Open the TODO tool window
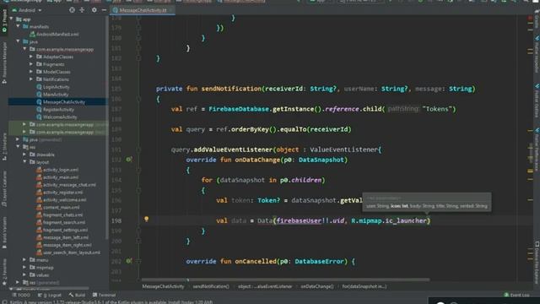Screen dimensions: 540x304 click(x=21, y=295)
